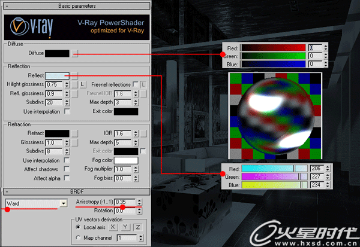Click the Refl. glossiness value field

coord(54,94)
